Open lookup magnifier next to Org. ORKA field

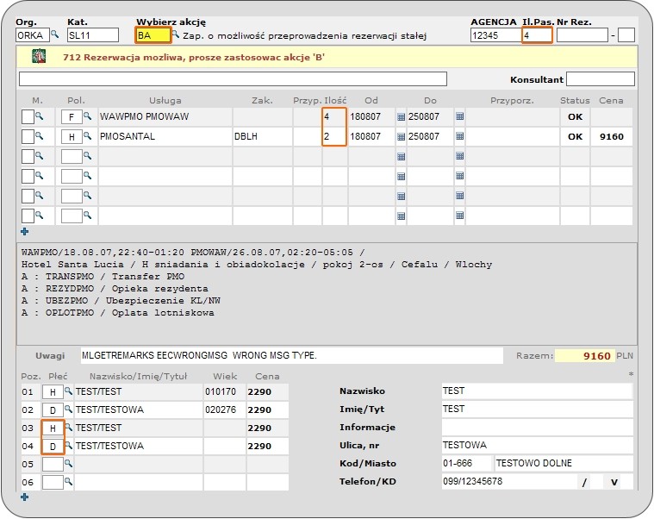[x=54, y=34]
